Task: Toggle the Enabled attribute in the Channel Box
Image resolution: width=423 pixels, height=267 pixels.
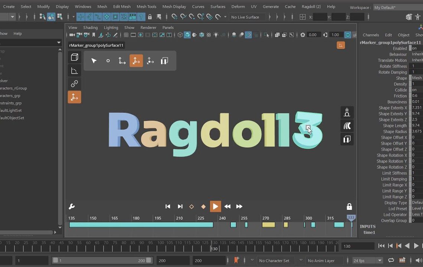Action: click(415, 48)
